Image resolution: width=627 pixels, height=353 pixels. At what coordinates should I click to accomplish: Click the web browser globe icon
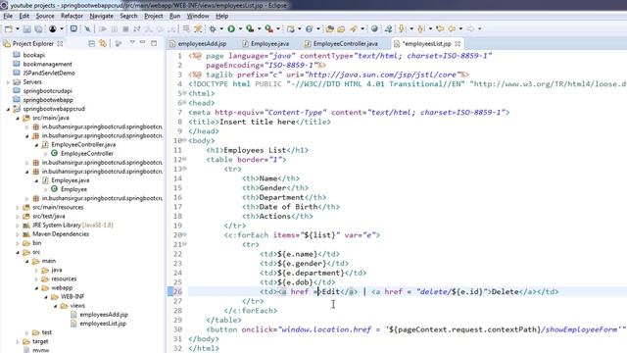tap(374, 28)
